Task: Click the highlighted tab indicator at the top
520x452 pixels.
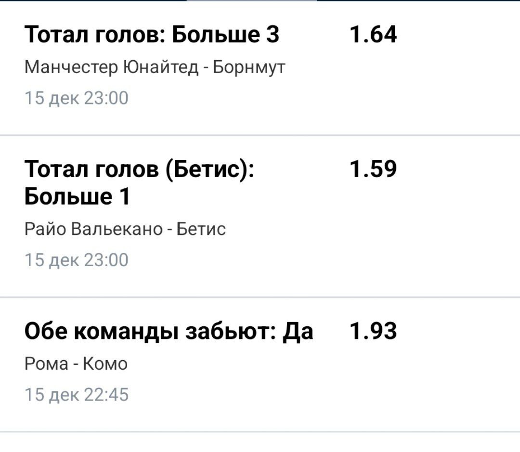Action: (252, 1)
